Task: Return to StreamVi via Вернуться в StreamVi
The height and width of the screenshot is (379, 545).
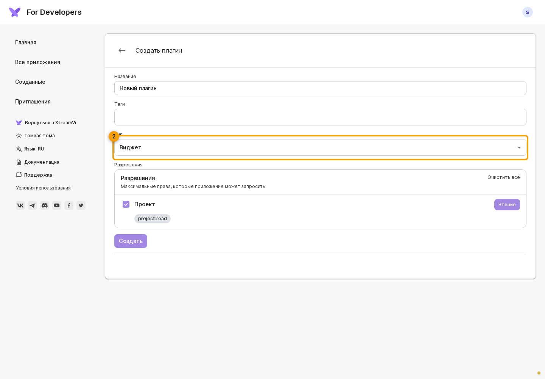Action: (x=46, y=123)
